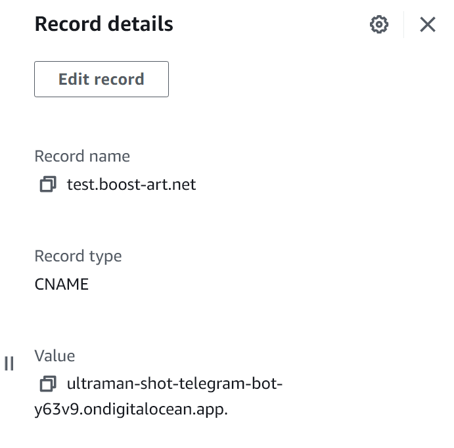The image size is (454, 448).
Task: Click the Record type field label
Action: click(x=78, y=256)
